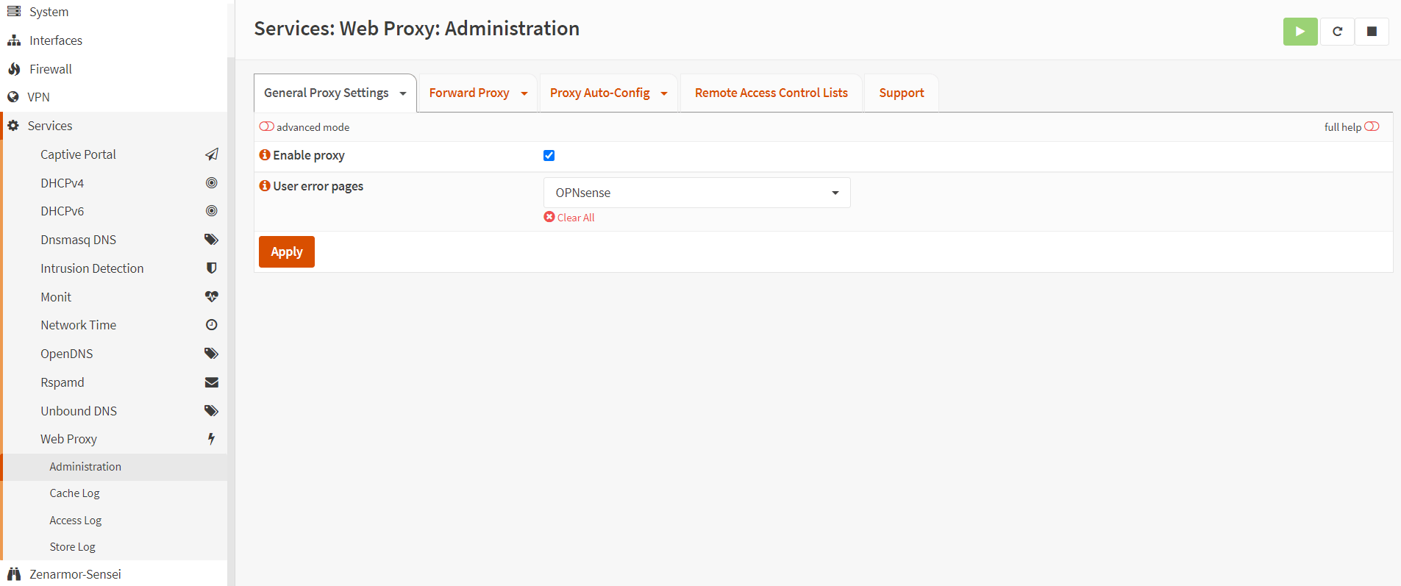Uncheck the Enable proxy checkbox
The height and width of the screenshot is (586, 1401).
[x=549, y=155]
